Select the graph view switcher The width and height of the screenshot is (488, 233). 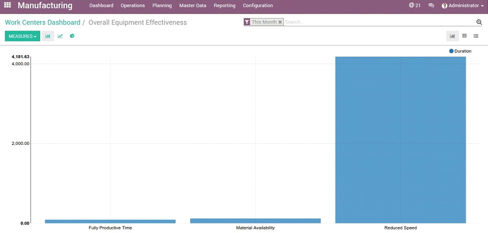click(x=452, y=36)
